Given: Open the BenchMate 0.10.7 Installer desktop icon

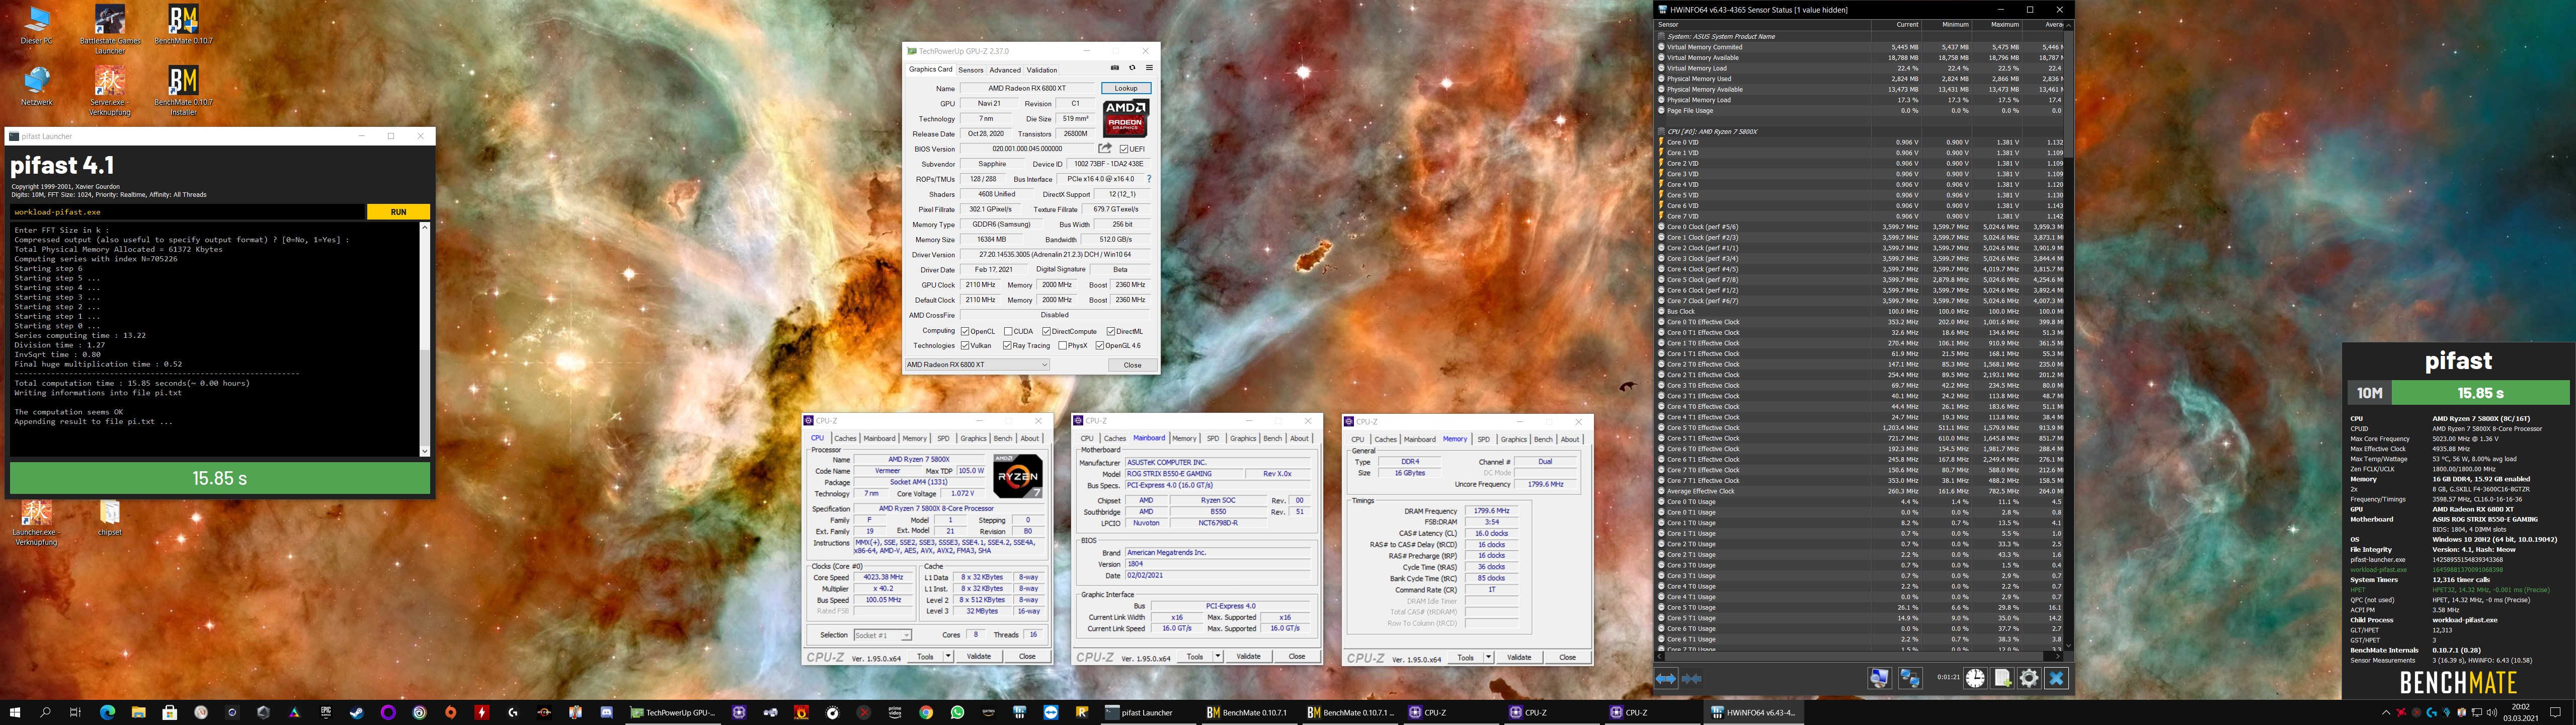Looking at the screenshot, I should [x=183, y=91].
